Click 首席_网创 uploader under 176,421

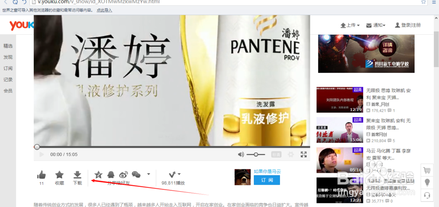(x=380, y=104)
